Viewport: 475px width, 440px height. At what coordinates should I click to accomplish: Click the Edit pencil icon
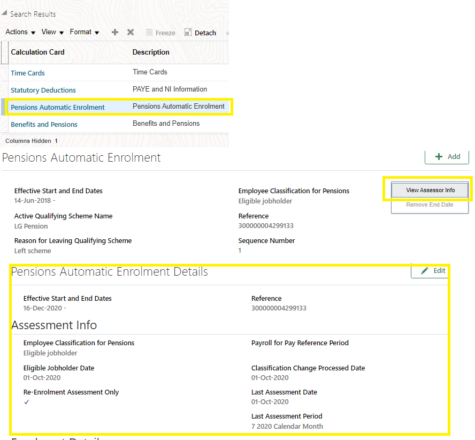pyautogui.click(x=422, y=270)
